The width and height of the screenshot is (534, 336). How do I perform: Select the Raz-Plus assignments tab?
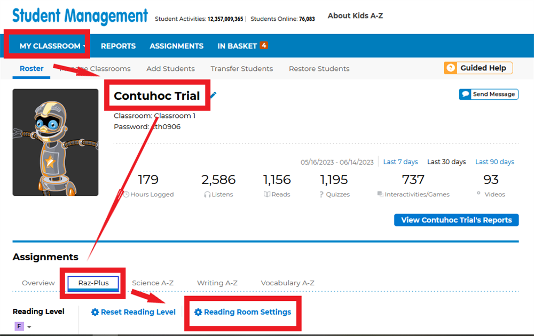(x=93, y=283)
